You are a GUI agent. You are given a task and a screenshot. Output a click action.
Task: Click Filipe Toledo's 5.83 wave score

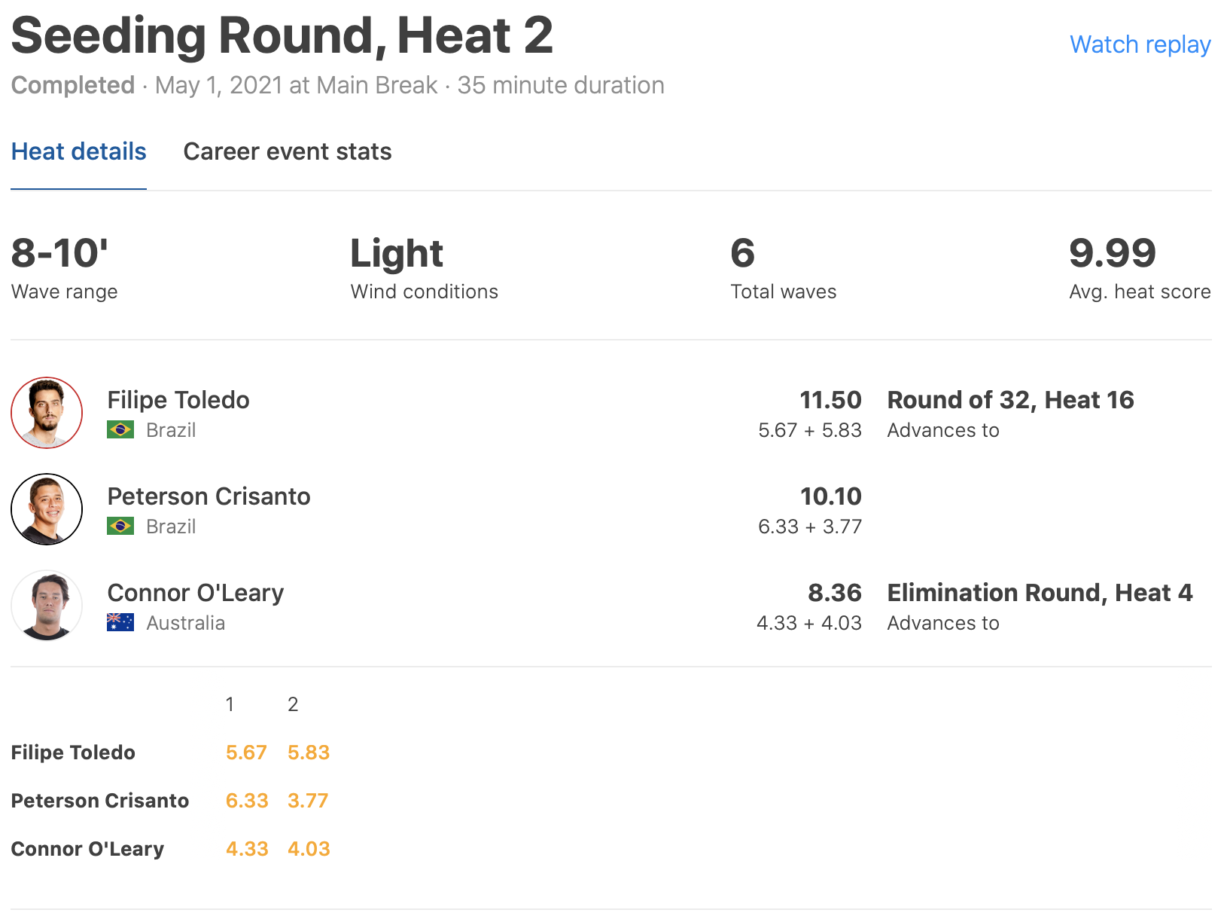point(309,753)
